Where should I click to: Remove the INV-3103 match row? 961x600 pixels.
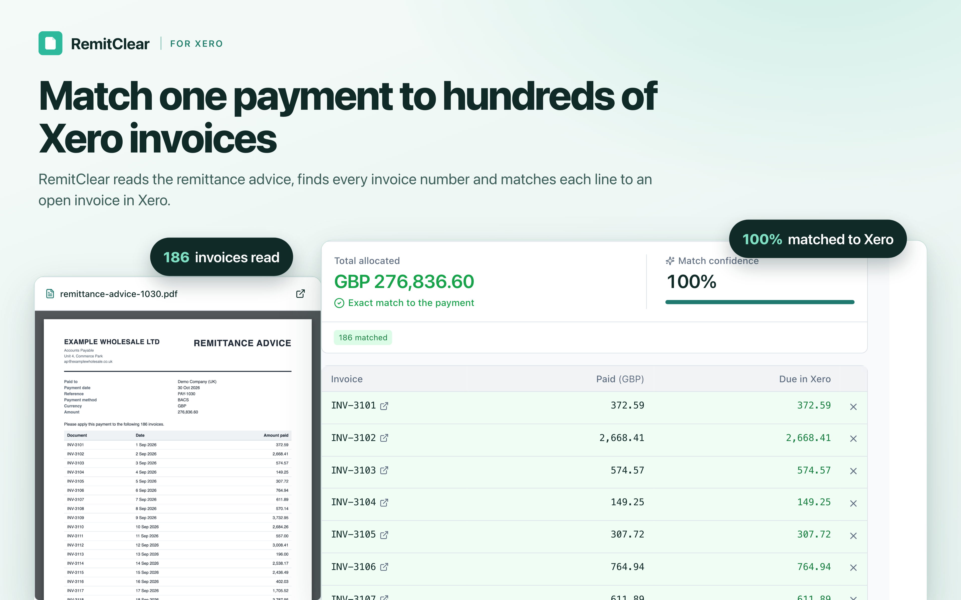click(x=853, y=471)
